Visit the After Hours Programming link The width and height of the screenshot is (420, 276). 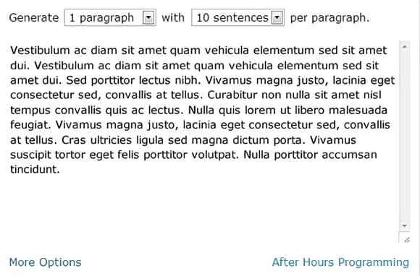pos(340,262)
